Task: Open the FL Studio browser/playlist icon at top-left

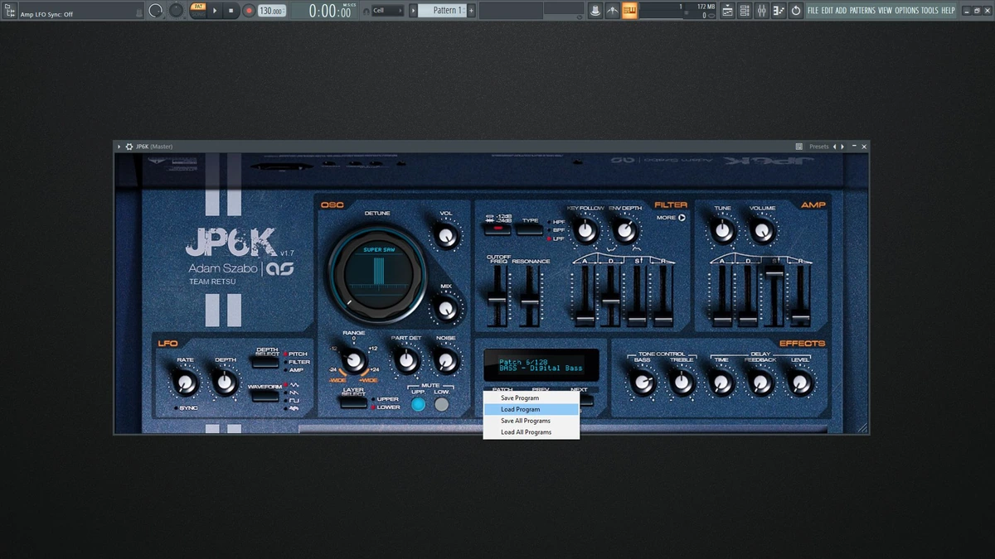Action: (11, 11)
